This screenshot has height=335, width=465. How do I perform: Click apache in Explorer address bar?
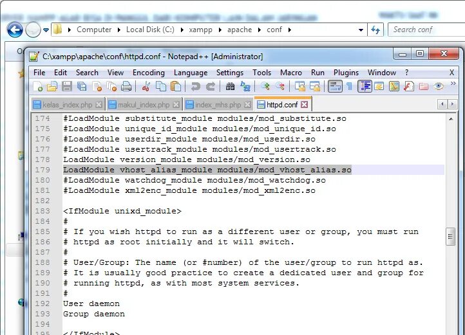pos(240,30)
